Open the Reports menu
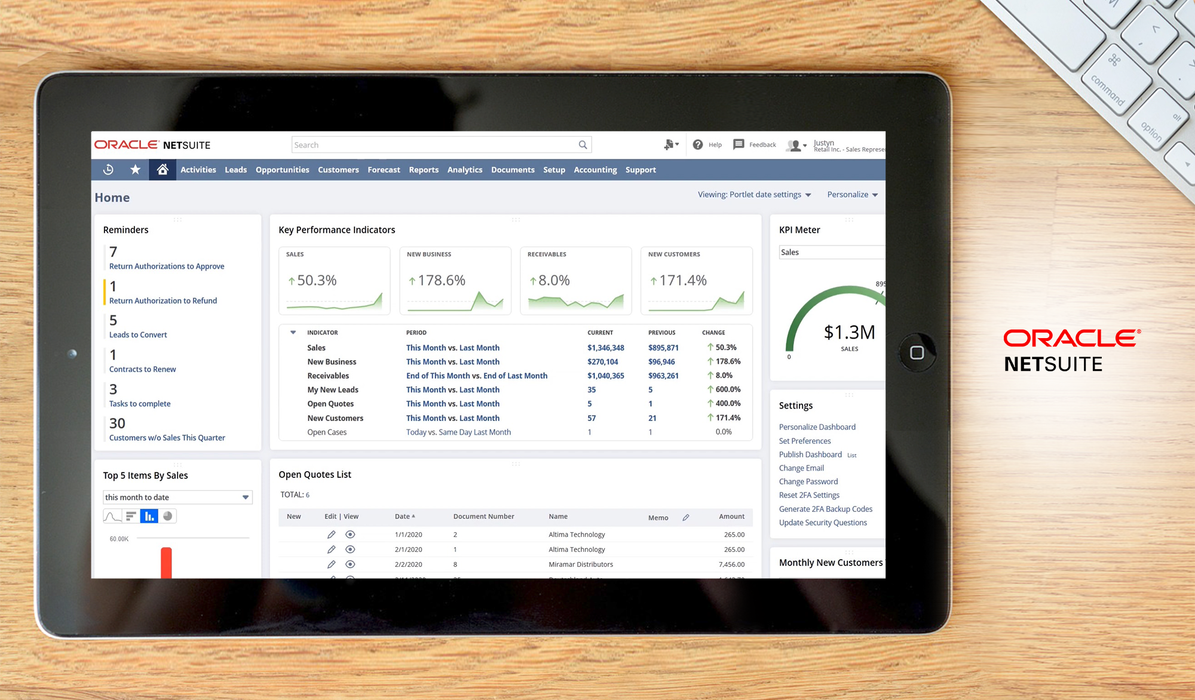Screen dimensions: 1195x700 423,170
